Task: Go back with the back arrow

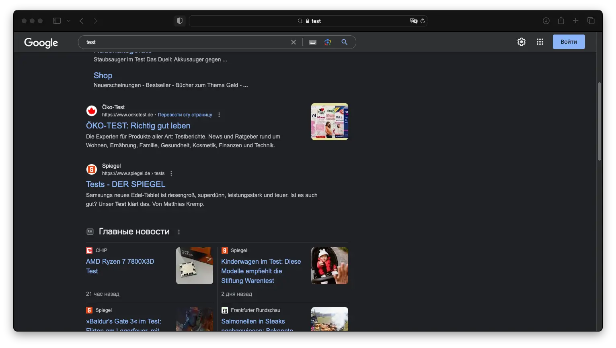Action: coord(81,21)
